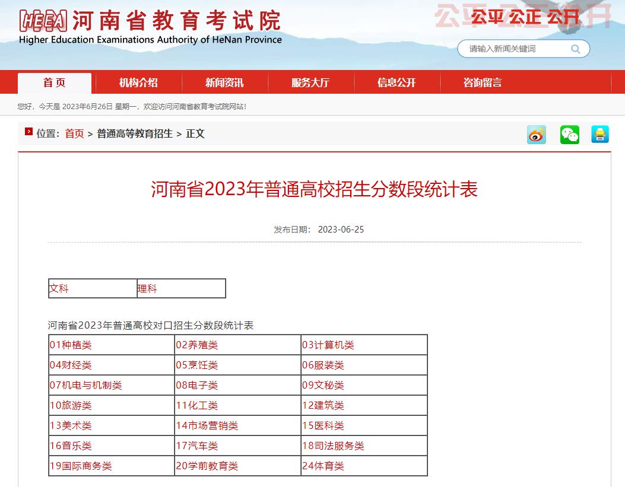Open 20学前教育类 score statistics

pos(207,466)
